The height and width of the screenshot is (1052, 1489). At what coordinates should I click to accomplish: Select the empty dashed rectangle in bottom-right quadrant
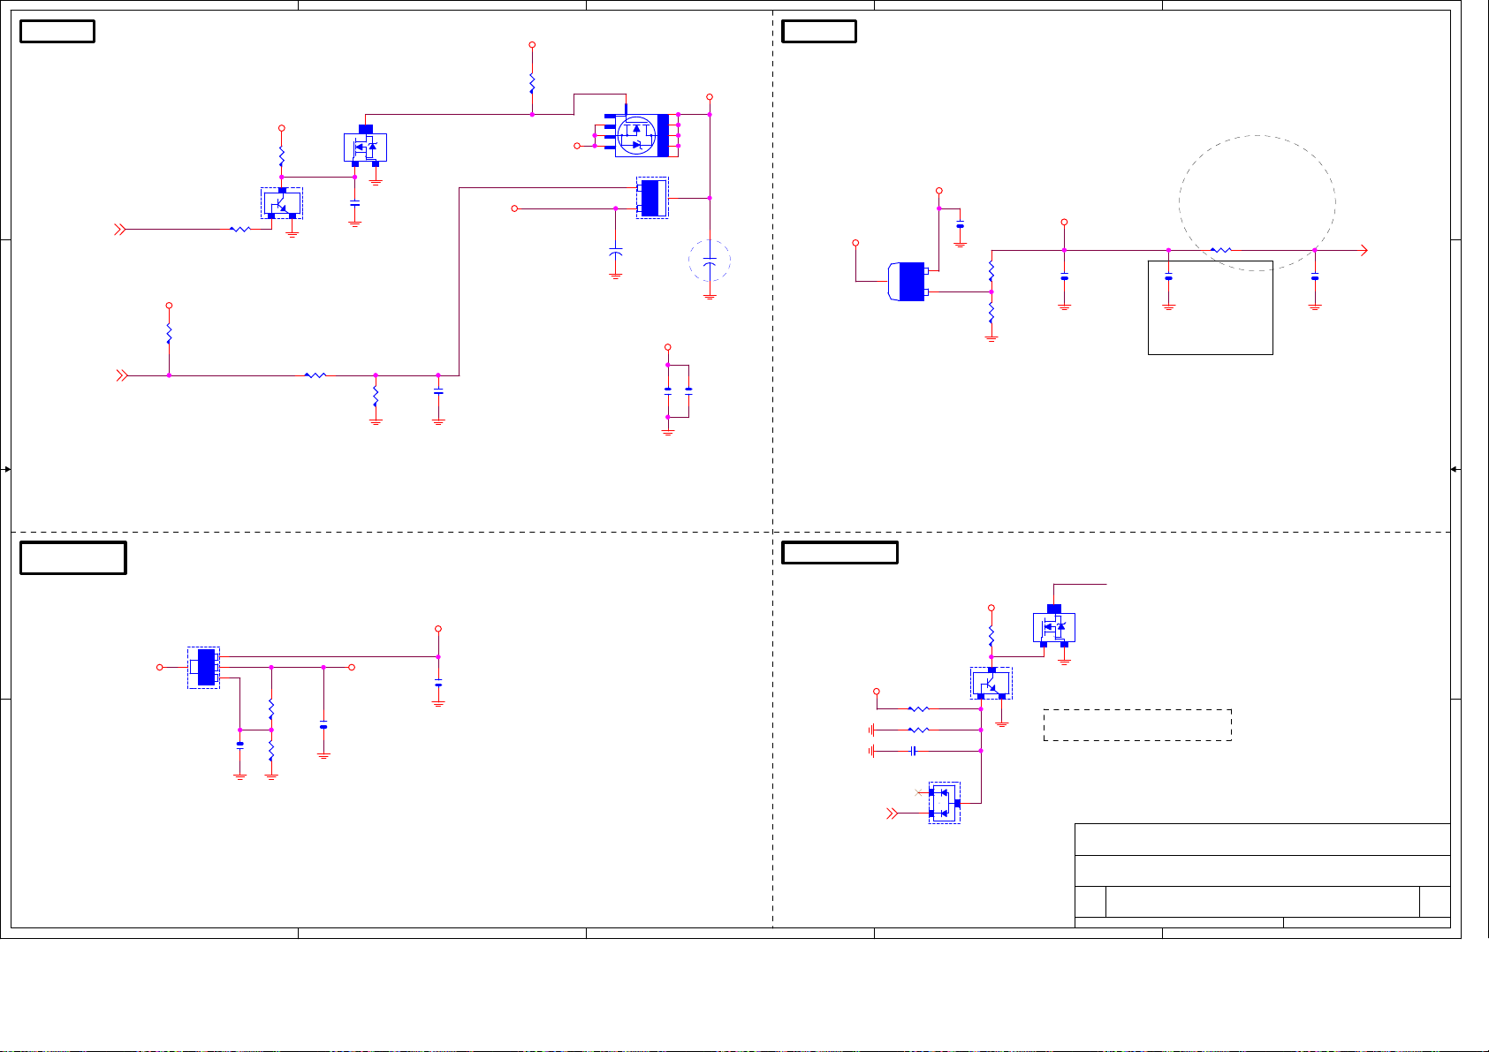[x=1137, y=724]
